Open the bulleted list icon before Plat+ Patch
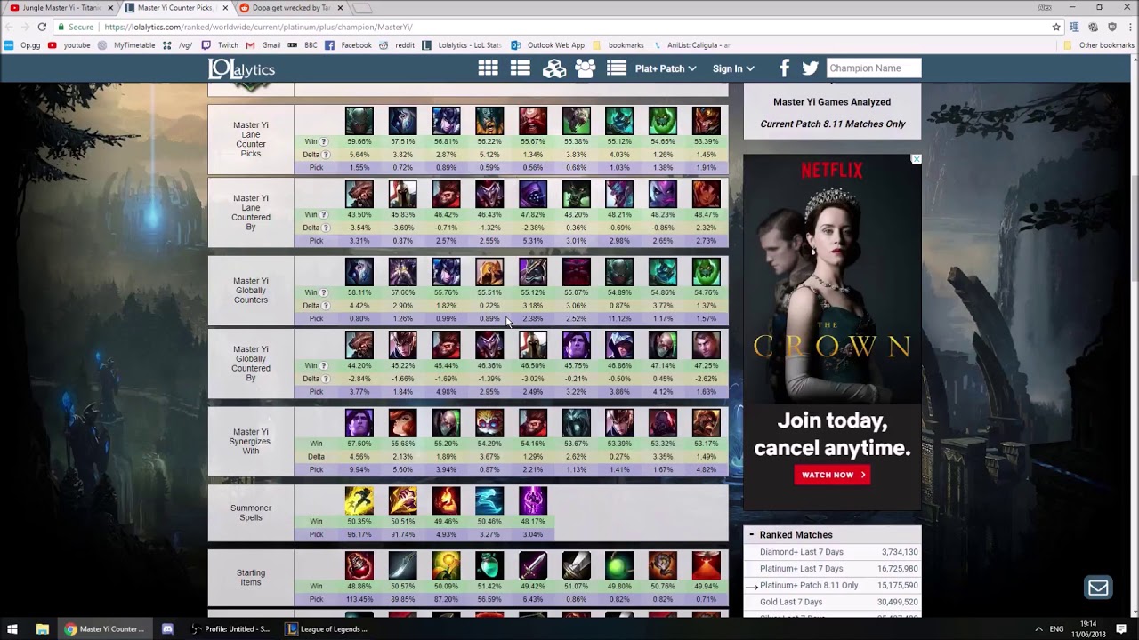Image resolution: width=1139 pixels, height=640 pixels. 617,68
